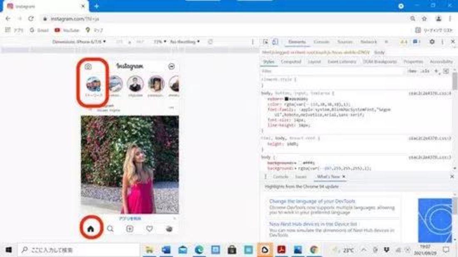Open New Nest Hub devices link

coord(313,224)
